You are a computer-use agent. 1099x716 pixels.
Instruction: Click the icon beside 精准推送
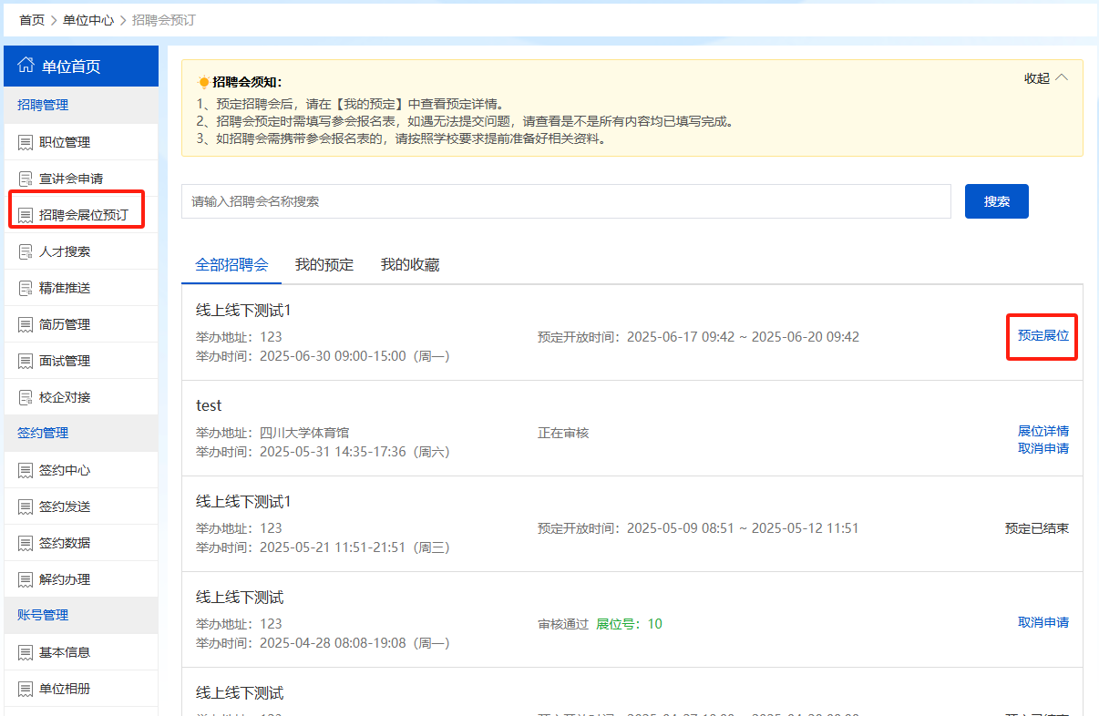click(26, 288)
